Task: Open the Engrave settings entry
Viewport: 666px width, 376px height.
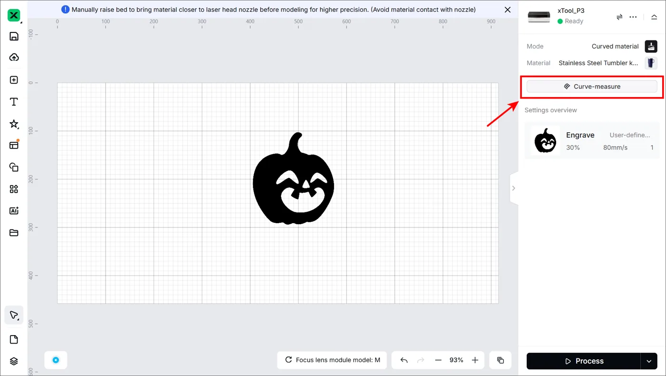Action: [592, 141]
